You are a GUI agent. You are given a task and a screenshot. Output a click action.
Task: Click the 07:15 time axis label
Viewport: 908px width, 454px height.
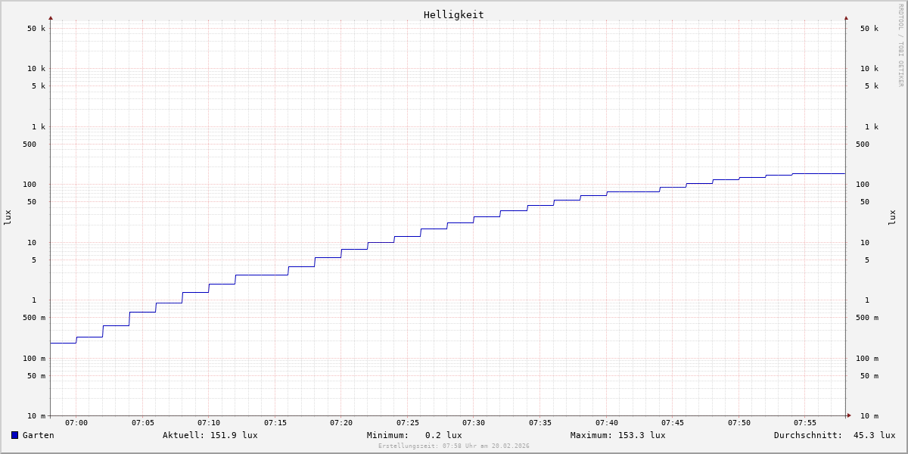pos(275,423)
